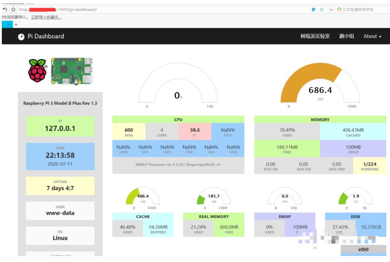Click the 46.48% USED cache cell
The image size is (390, 262).
(127, 229)
